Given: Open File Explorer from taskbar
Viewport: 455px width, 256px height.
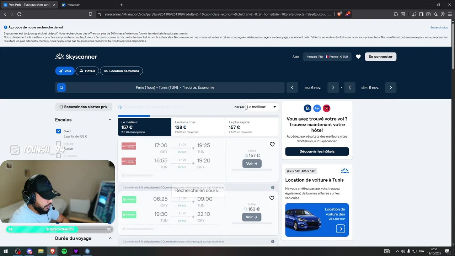Looking at the screenshot, I should [x=41, y=251].
